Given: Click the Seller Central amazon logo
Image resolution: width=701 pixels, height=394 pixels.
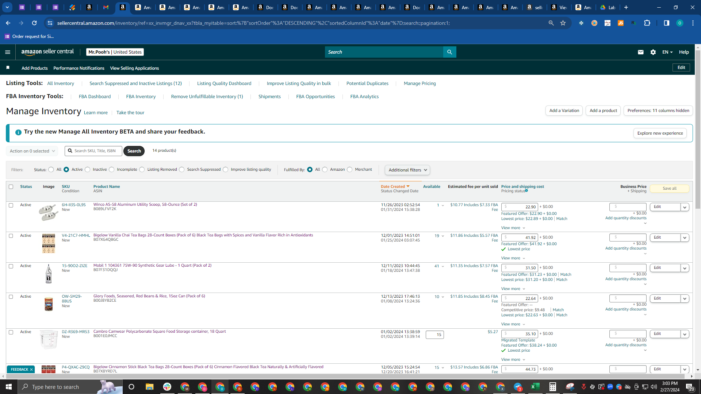Looking at the screenshot, I should 47,52.
